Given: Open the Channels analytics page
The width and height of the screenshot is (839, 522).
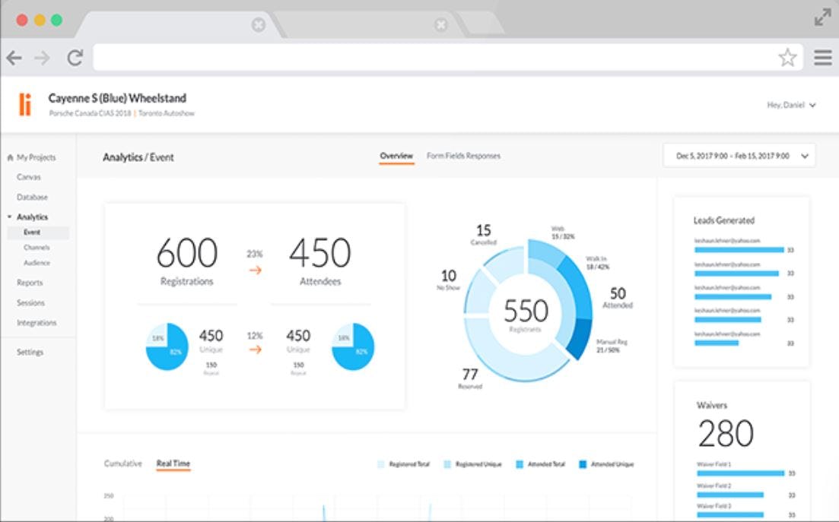Looking at the screenshot, I should [x=38, y=247].
